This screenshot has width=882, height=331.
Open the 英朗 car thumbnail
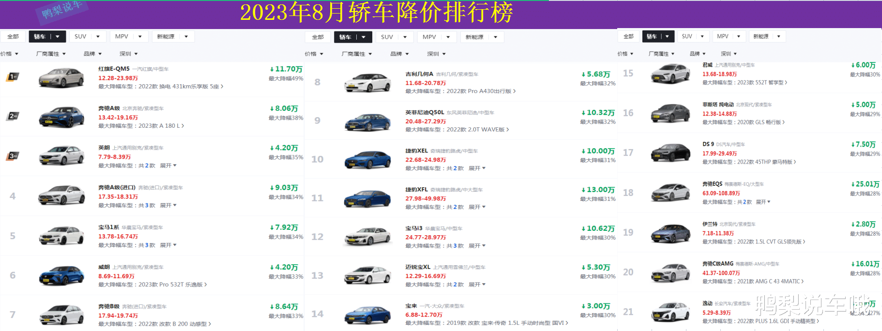click(x=61, y=156)
